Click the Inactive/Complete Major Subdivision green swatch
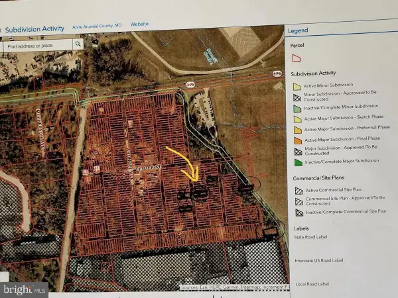Screen dimensions: 398x298 297,162
